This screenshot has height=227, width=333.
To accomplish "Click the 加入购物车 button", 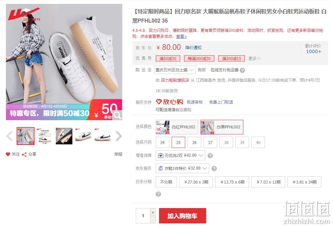I will click(x=182, y=216).
